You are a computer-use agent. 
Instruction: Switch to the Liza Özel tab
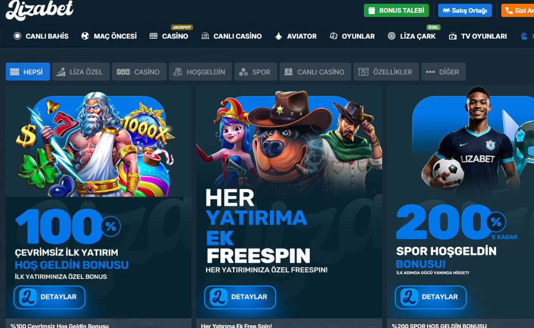pyautogui.click(x=81, y=72)
